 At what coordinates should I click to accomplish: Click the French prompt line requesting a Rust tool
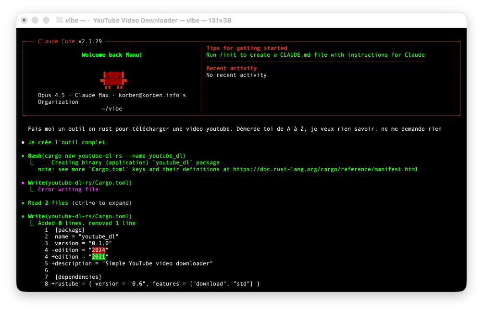pyautogui.click(x=235, y=129)
